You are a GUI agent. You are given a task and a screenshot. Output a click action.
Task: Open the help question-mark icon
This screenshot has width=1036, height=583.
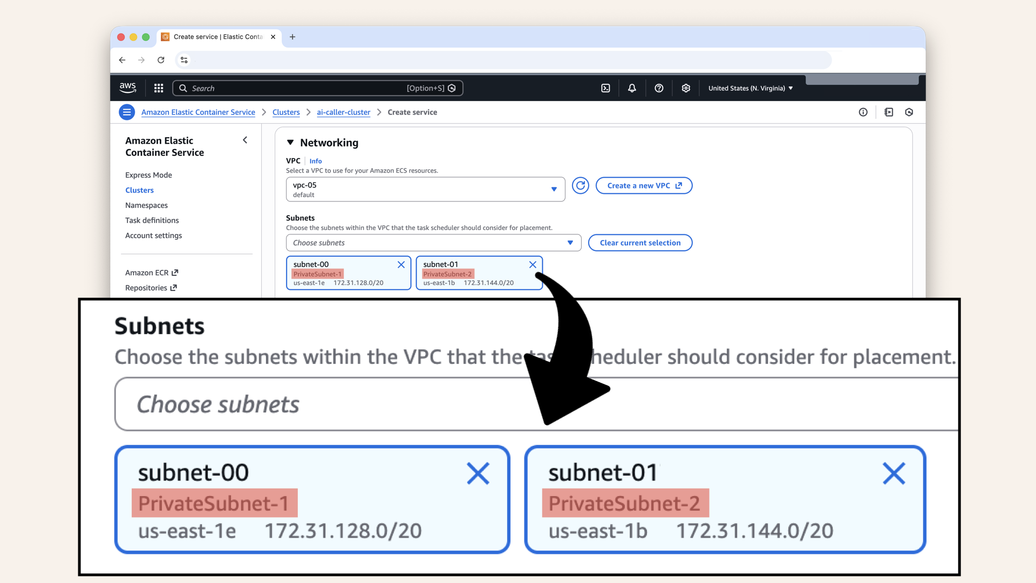click(658, 87)
